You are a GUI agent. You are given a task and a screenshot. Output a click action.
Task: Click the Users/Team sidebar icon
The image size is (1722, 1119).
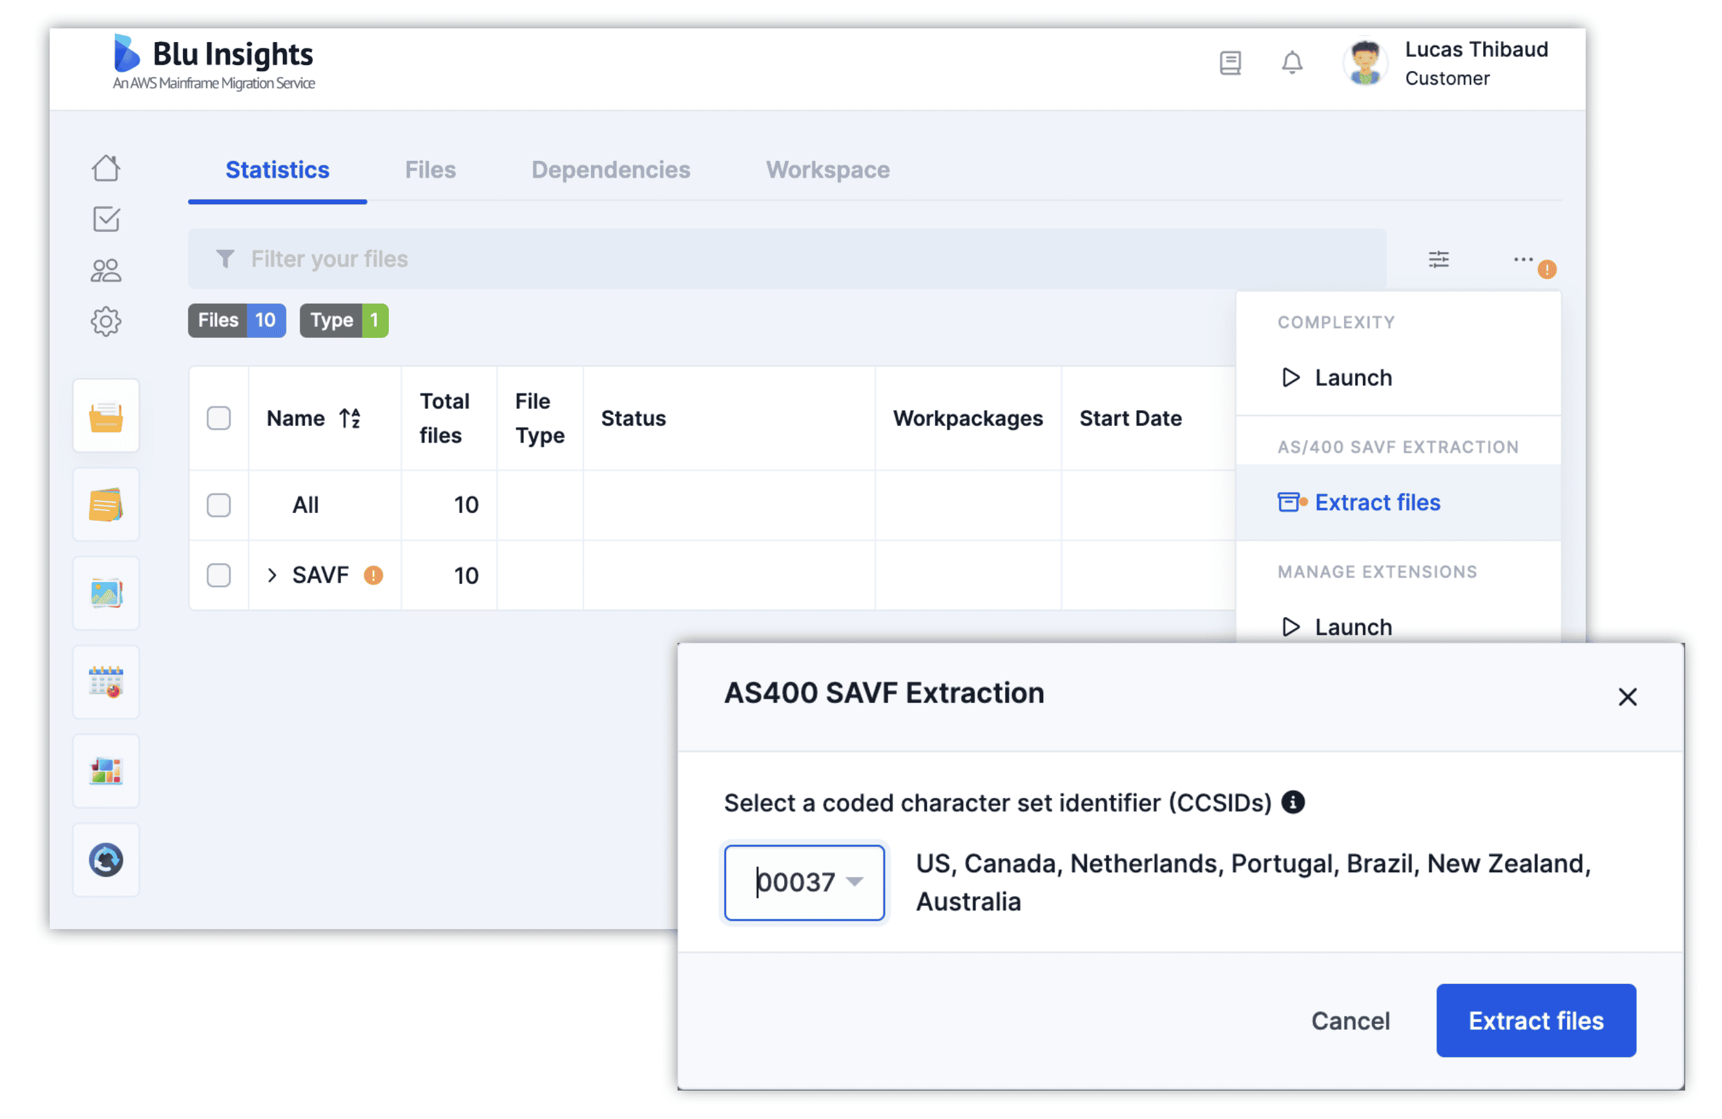coord(105,267)
